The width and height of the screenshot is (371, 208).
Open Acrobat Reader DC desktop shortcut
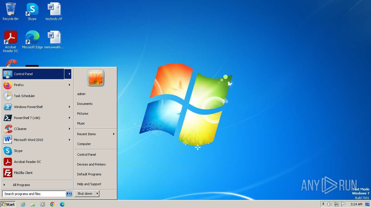click(10, 42)
